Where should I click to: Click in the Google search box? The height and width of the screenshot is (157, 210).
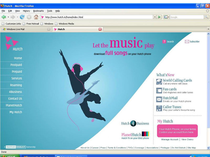[x=187, y=17]
